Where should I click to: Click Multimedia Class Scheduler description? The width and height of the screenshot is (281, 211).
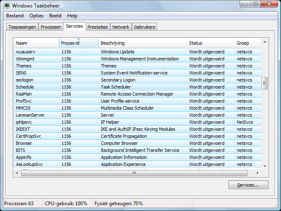coord(127,108)
